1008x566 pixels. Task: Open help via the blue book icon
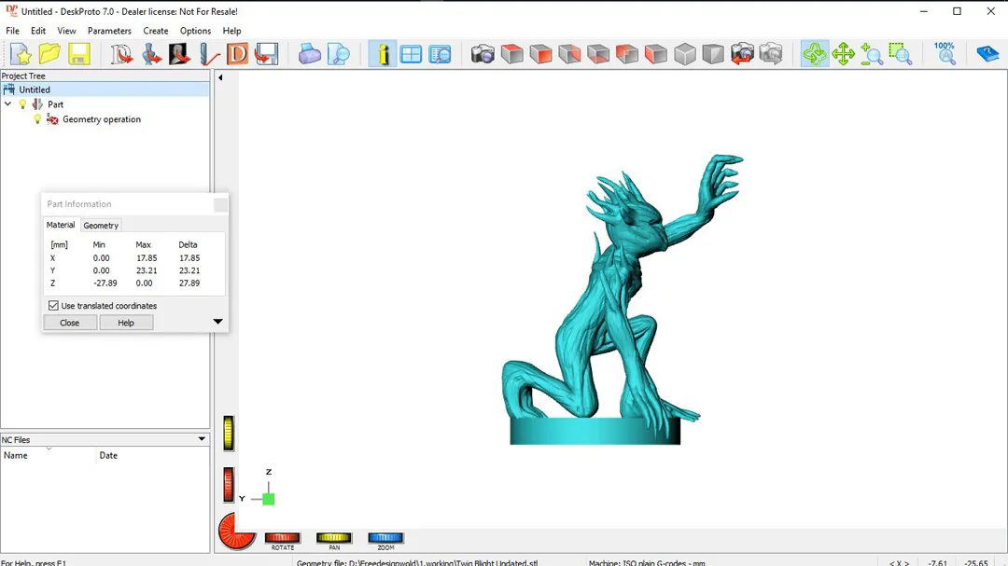(987, 54)
